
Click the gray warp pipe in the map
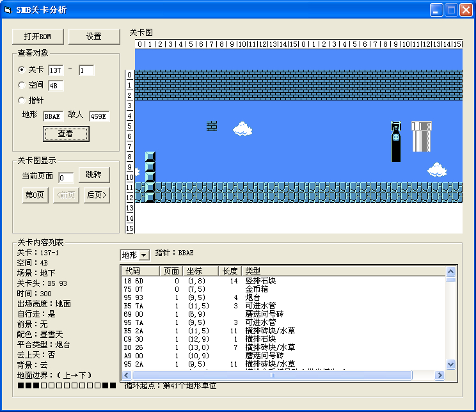pyautogui.click(x=422, y=136)
